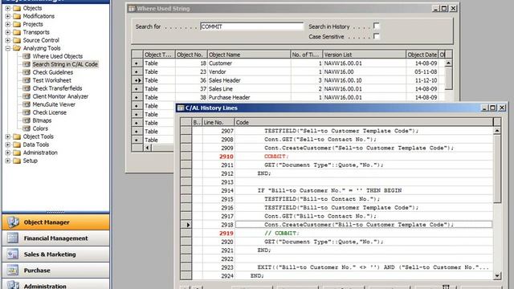Click the Financial Management menu icon
The width and height of the screenshot is (514, 289).
(13, 238)
